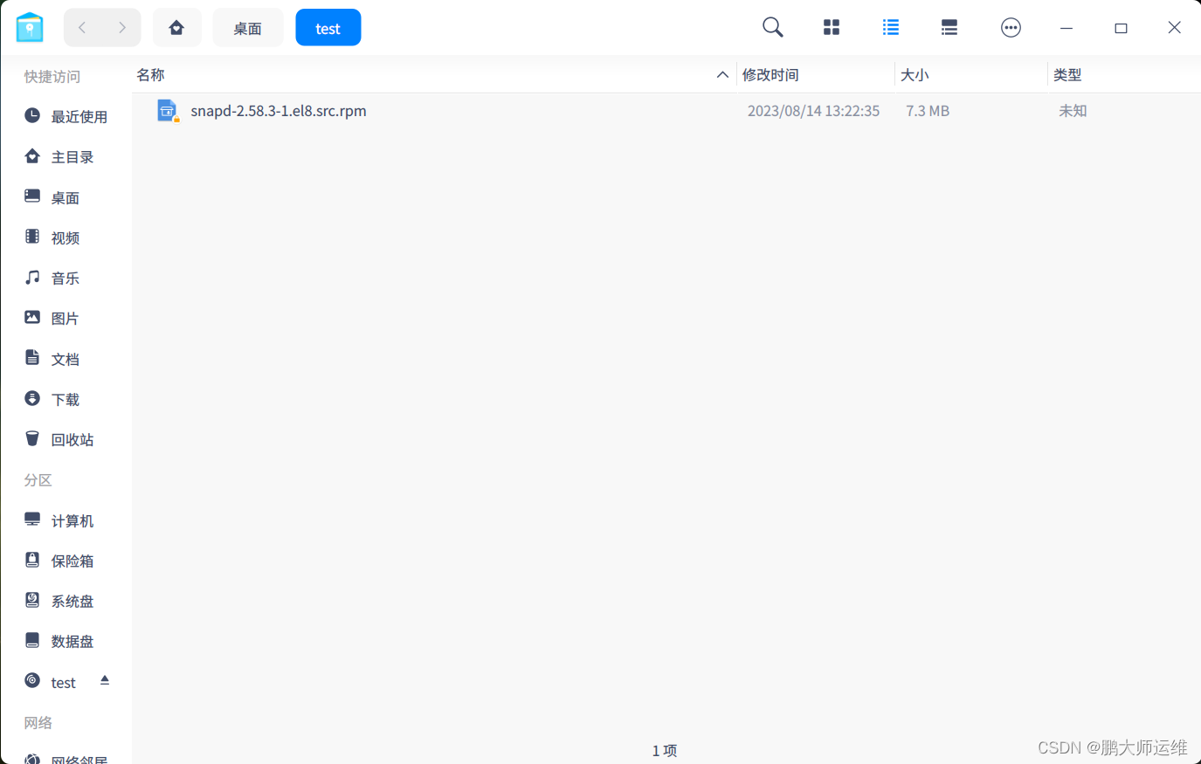
Task: Select the 桌面 breadcrumb item
Action: [x=247, y=27]
